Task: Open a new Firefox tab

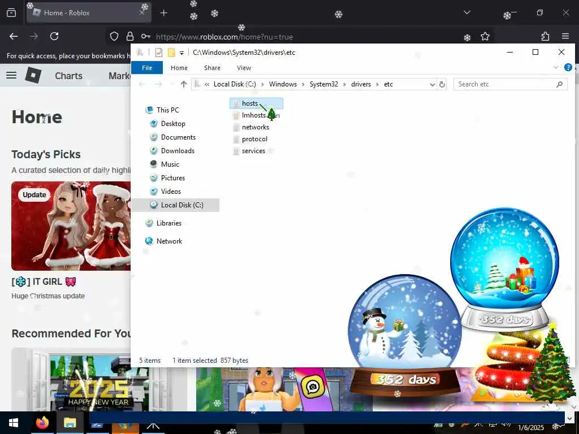Action: tap(163, 14)
